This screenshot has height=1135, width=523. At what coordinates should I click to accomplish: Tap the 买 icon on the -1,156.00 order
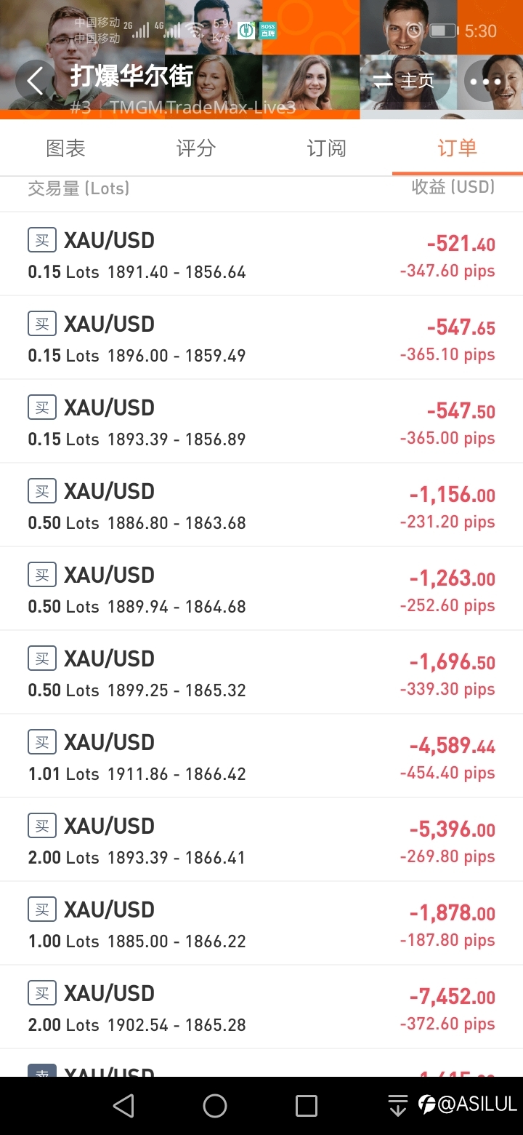pos(42,490)
